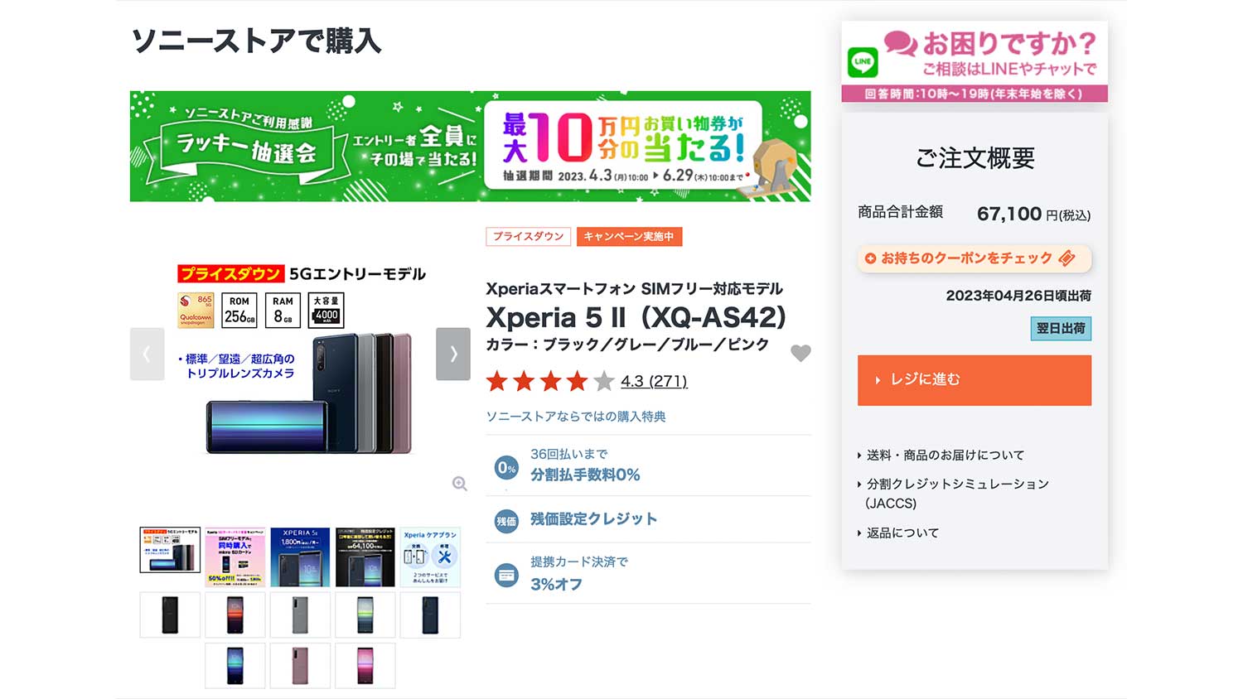Viewport: 1243px width, 699px height.
Task: Click the heart favorite icon
Action: (800, 354)
